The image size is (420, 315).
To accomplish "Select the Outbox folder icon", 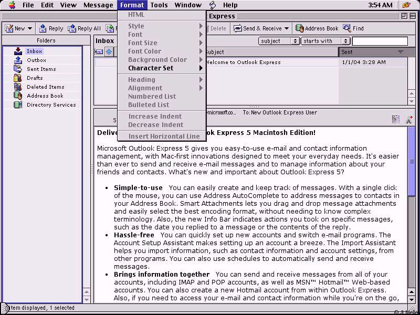I will pos(18,60).
